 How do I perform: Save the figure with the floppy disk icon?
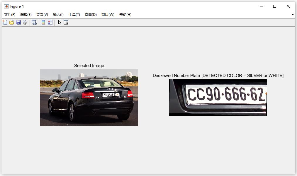point(18,22)
